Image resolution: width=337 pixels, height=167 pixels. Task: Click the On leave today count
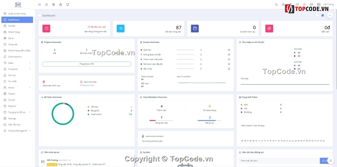[210, 106]
